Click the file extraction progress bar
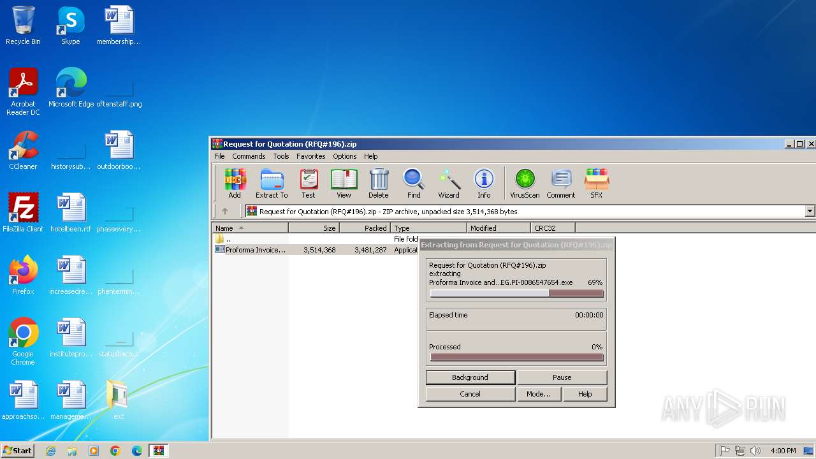The image size is (816, 459). pos(516,293)
